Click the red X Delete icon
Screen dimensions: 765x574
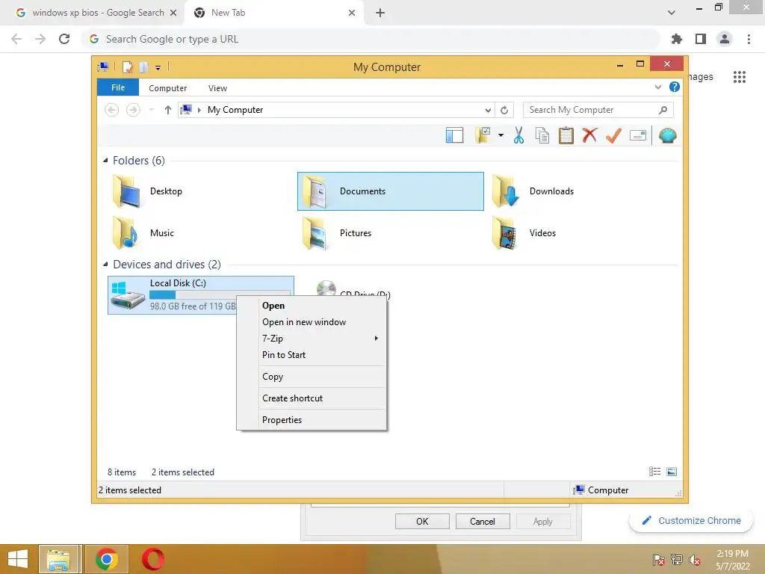click(x=589, y=135)
